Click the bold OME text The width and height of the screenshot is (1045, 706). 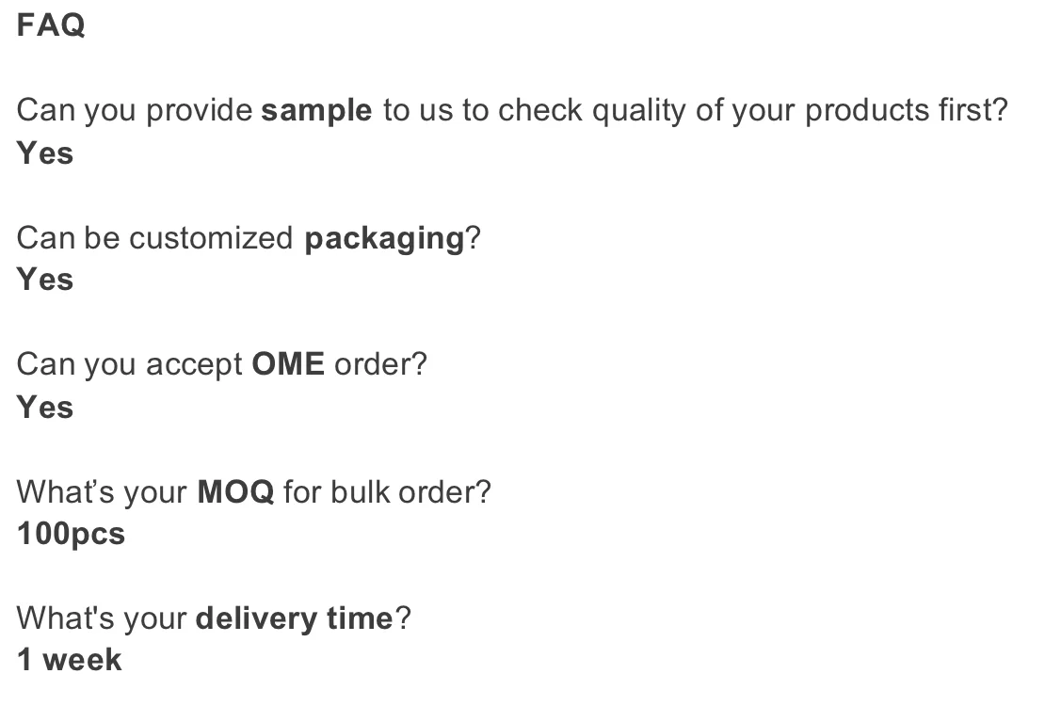coord(288,365)
